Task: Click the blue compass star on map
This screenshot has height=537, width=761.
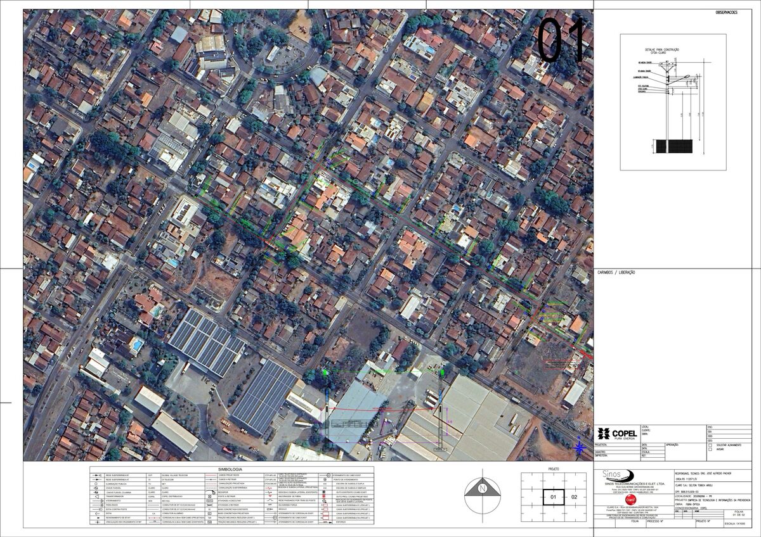Action: coord(579,447)
